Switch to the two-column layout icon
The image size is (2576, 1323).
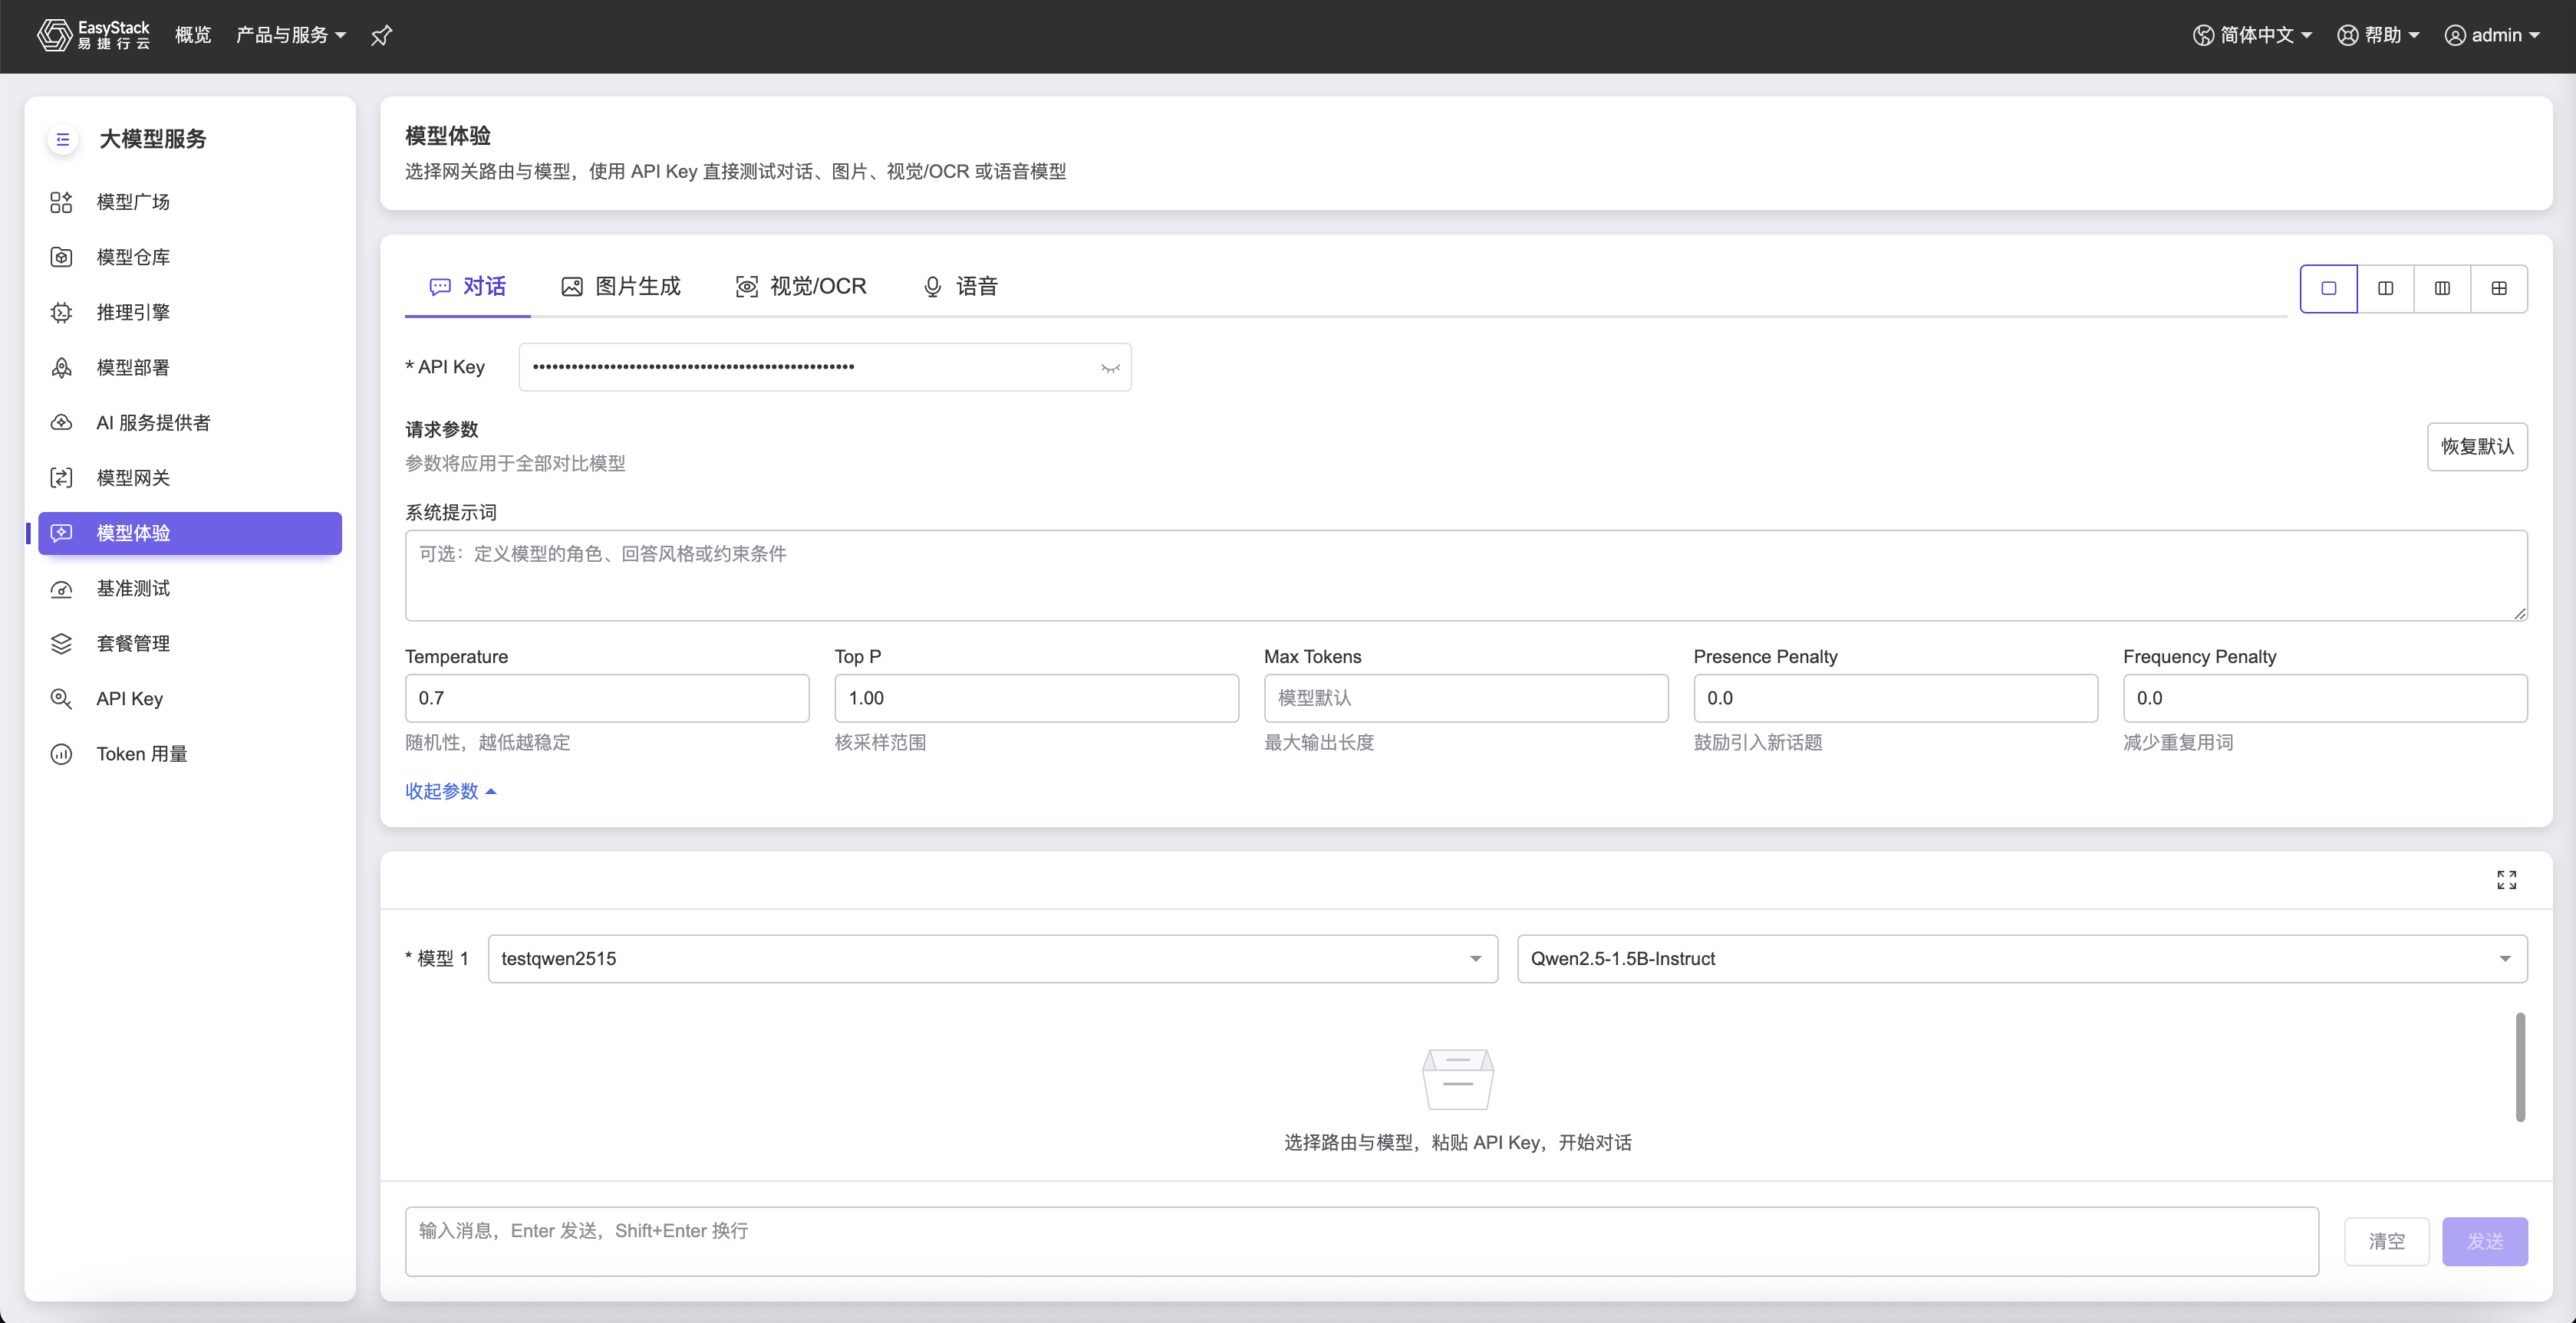pos(2385,289)
